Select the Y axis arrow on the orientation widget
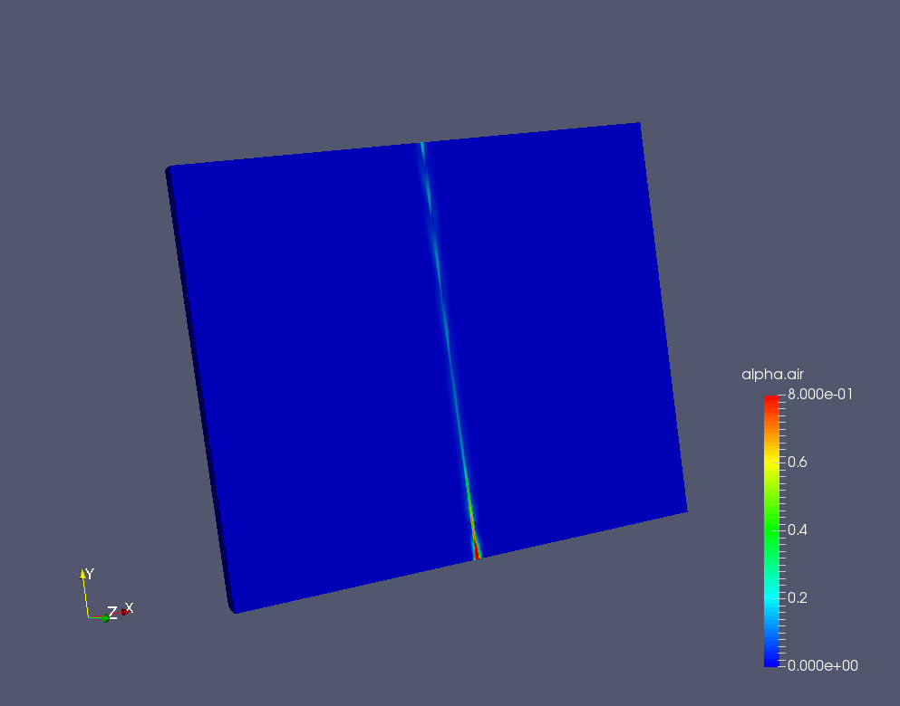Image resolution: width=900 pixels, height=706 pixels. tap(82, 576)
